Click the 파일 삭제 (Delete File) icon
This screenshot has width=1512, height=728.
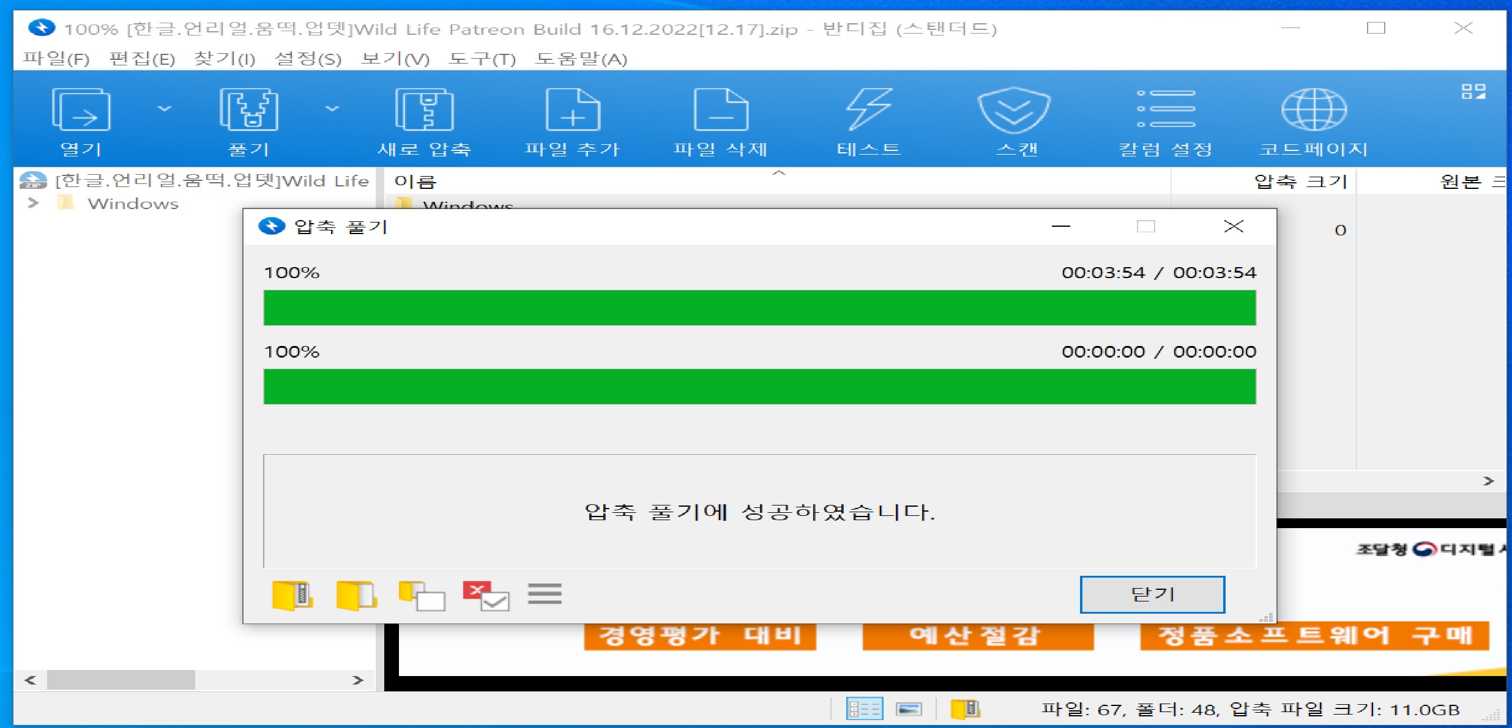[721, 110]
